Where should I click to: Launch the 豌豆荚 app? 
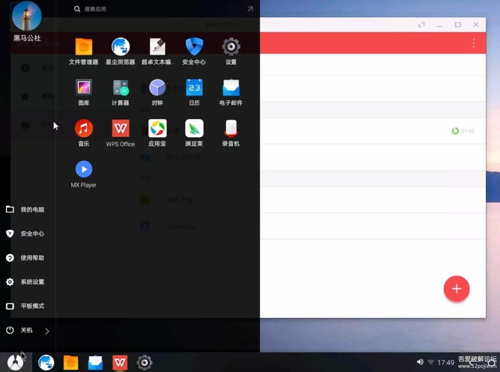pyautogui.click(x=194, y=128)
